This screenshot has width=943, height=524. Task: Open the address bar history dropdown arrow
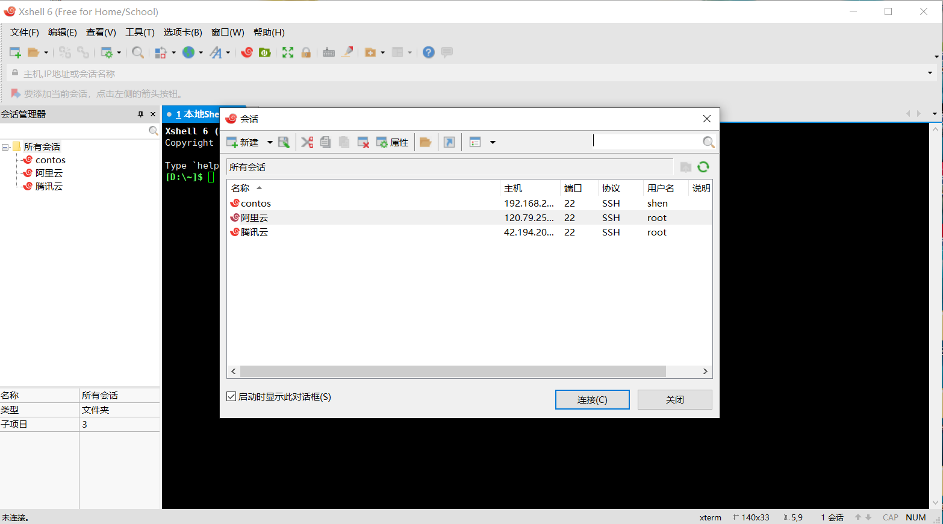(930, 73)
